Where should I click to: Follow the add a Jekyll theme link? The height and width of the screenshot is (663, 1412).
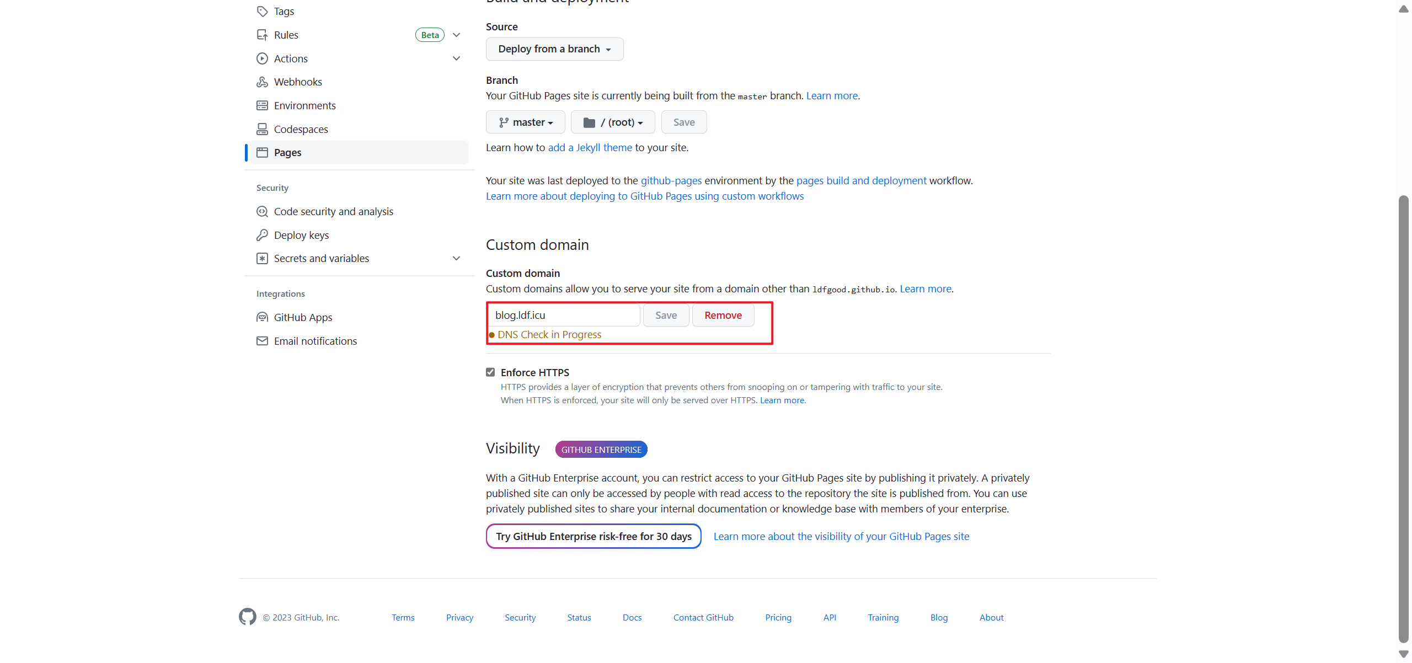[x=590, y=147]
